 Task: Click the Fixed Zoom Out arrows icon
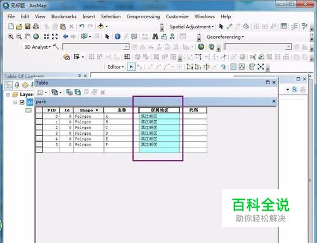pos(55,37)
